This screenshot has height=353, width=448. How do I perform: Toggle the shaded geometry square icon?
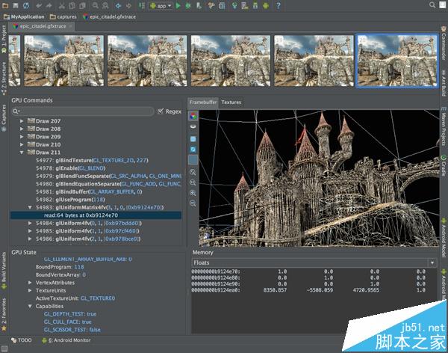pyautogui.click(x=193, y=139)
